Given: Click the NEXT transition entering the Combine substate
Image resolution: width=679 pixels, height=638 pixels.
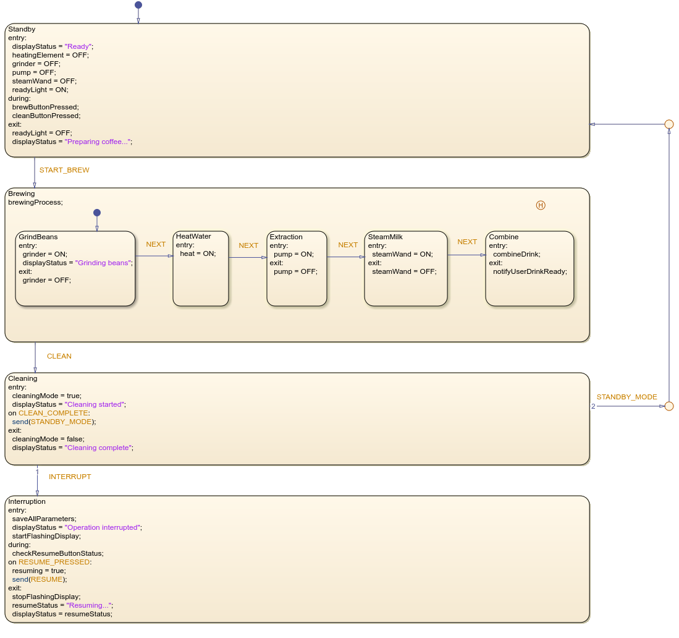Looking at the screenshot, I should pos(467,242).
